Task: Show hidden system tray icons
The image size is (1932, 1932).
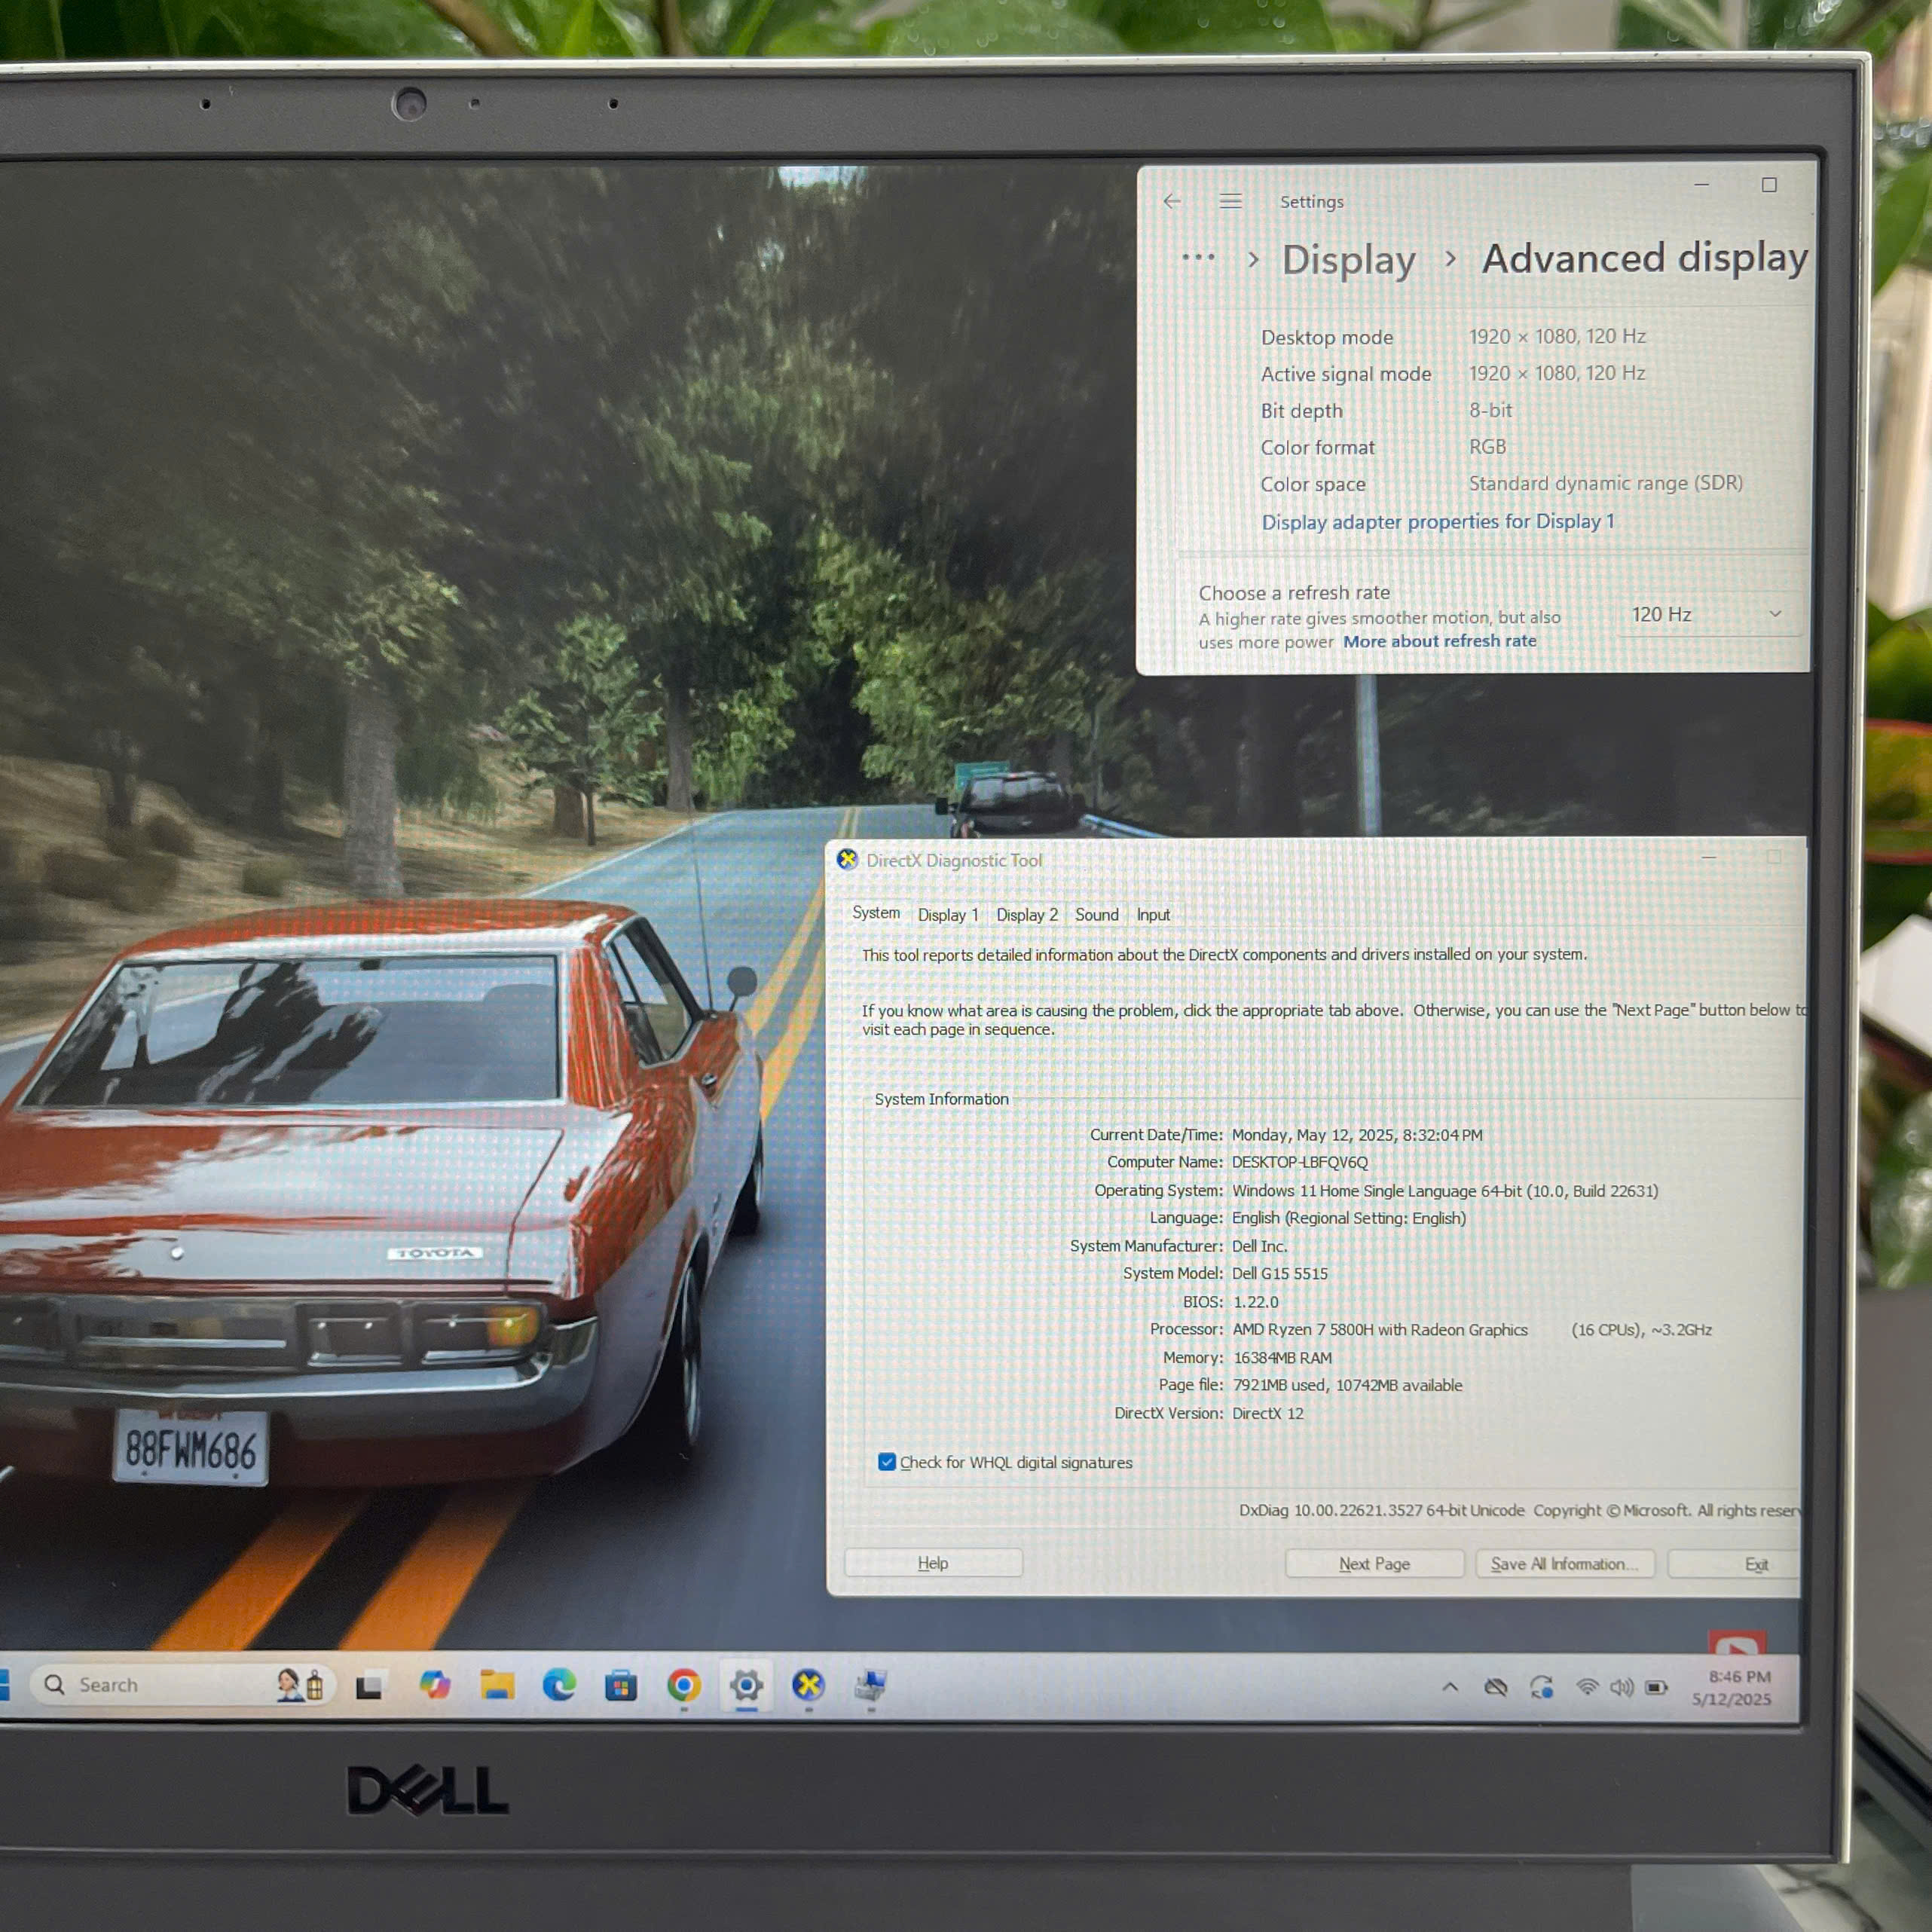Action: click(x=1450, y=1687)
